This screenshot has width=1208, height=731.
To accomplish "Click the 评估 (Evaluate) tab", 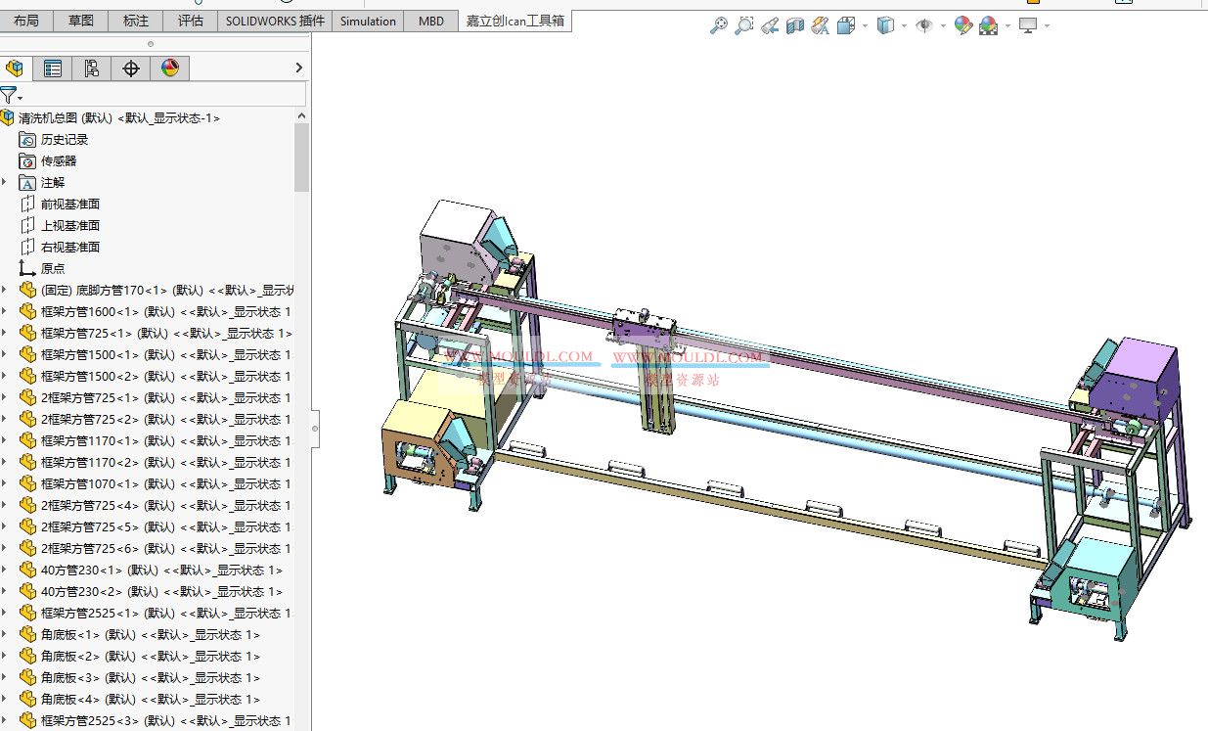I will [190, 21].
